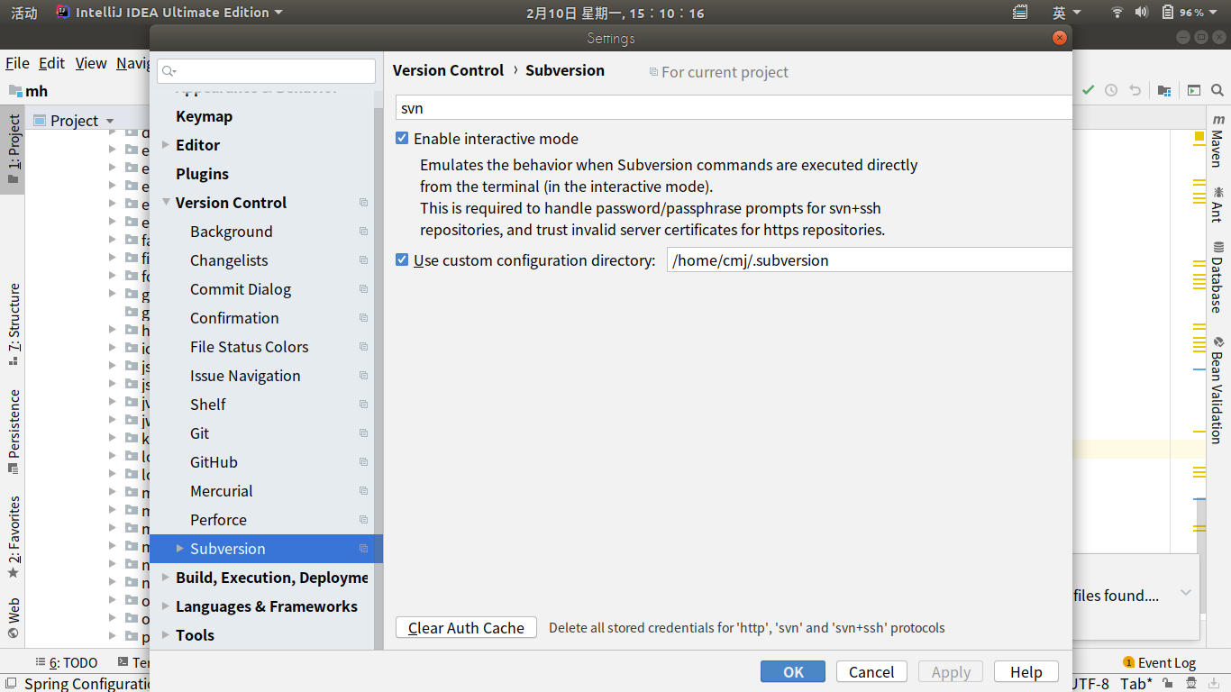Click the tool windows toggle icon bottom-left

pos(9,683)
